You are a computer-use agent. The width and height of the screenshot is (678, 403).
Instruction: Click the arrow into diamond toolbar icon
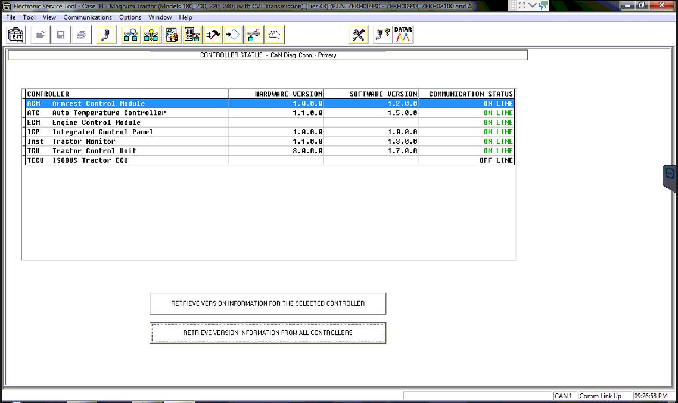pos(233,35)
